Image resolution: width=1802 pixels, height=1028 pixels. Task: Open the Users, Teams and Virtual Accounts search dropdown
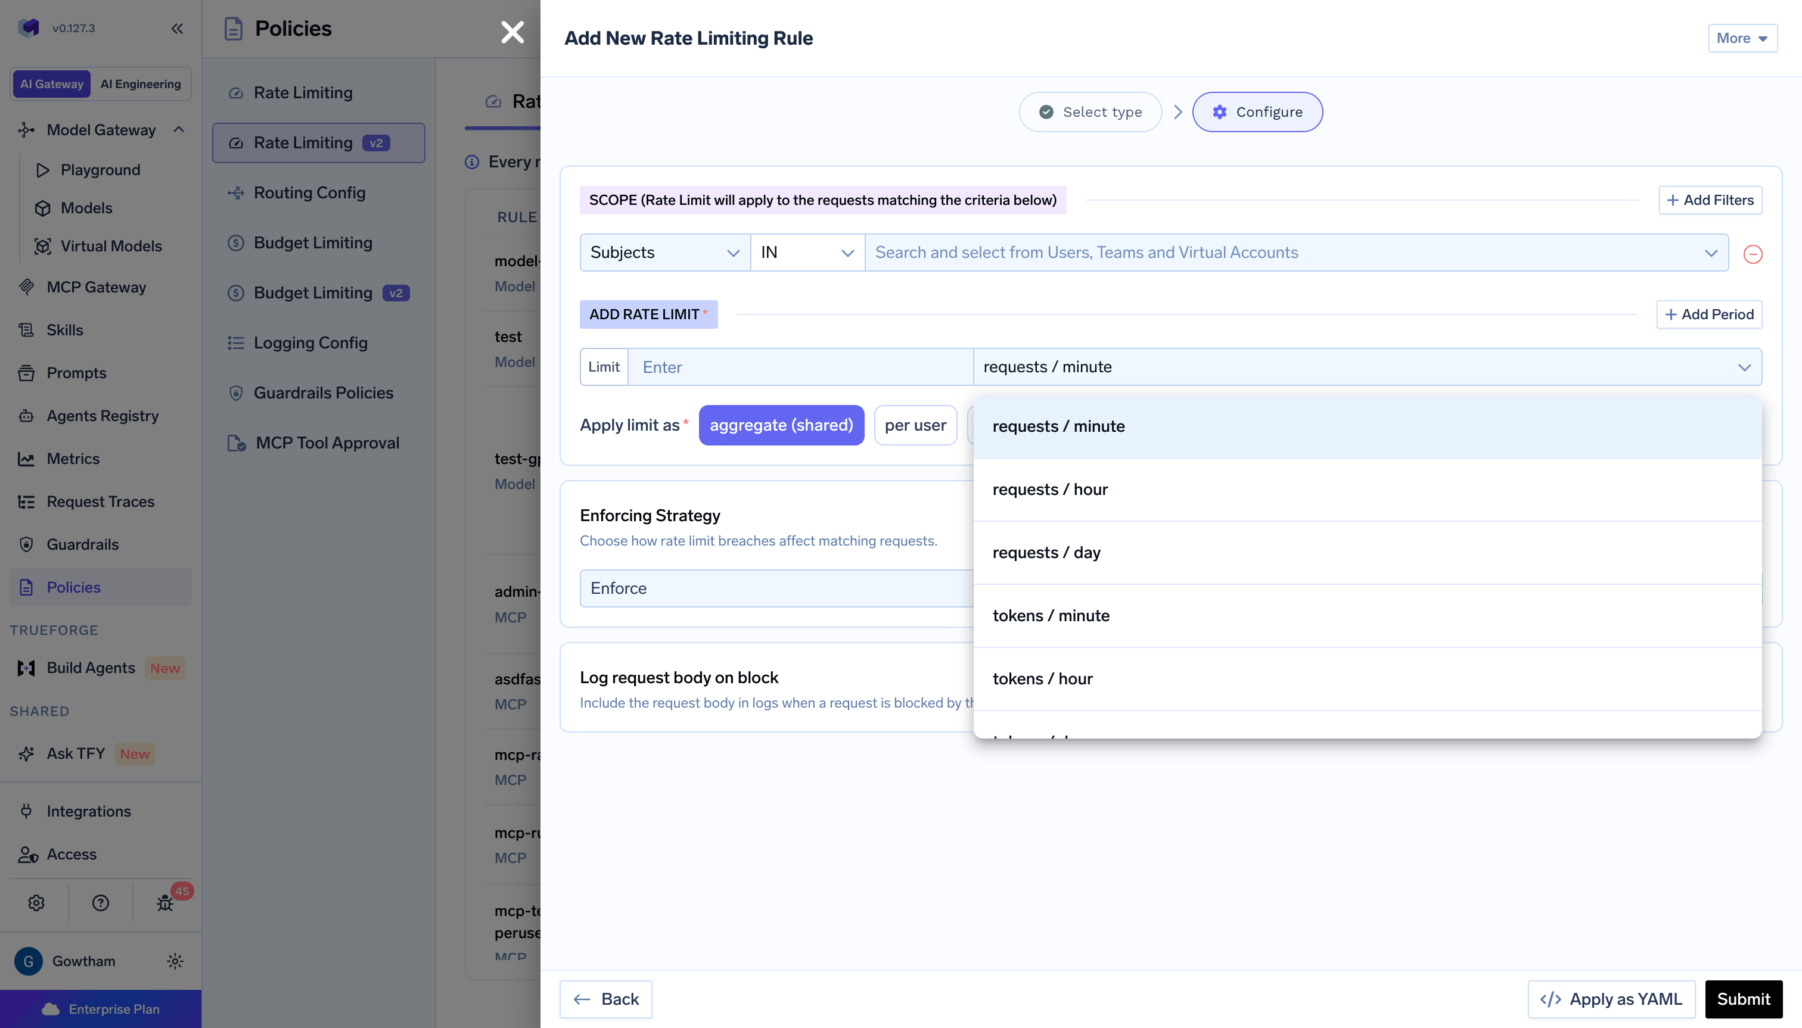[1296, 253]
